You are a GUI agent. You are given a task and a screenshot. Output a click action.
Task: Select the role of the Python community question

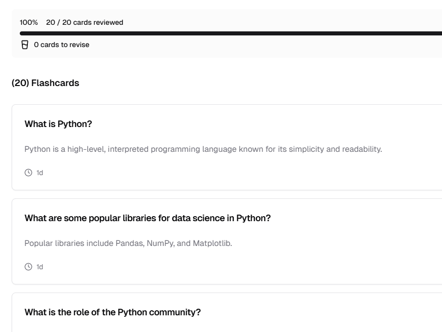113,312
